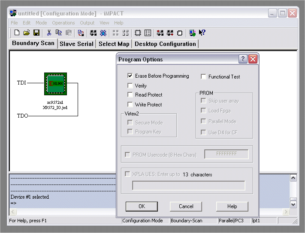Click the lpt1 status bar entry
Viewport: 305px width, 233px height.
click(264, 221)
